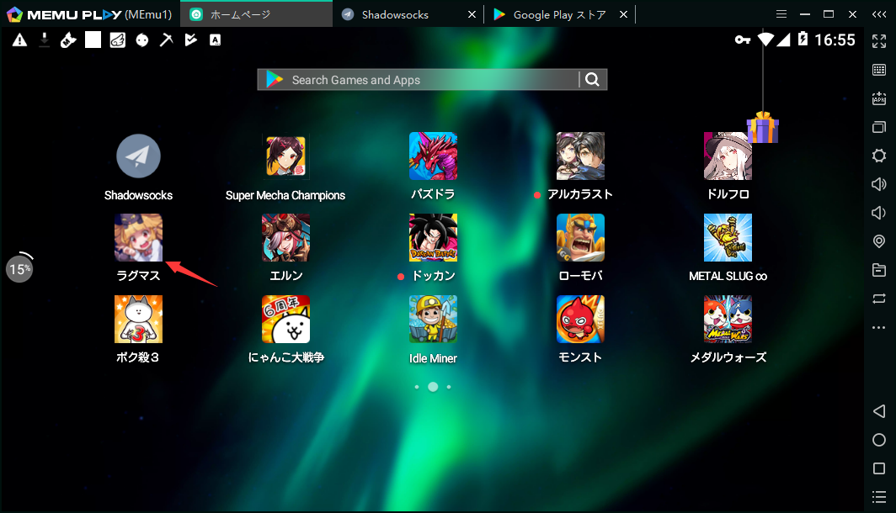
Task: Toggle fullscreen mode from the sidebar
Action: pyautogui.click(x=879, y=40)
